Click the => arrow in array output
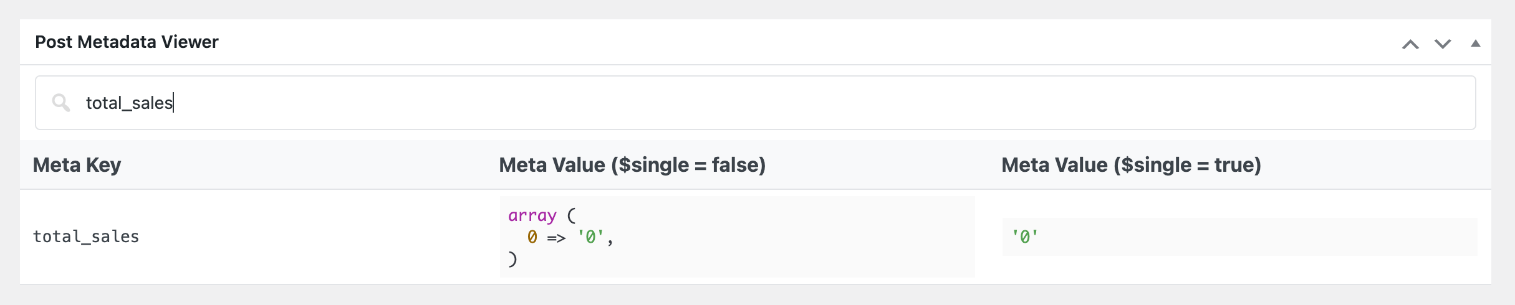This screenshot has height=305, width=1515. pyautogui.click(x=556, y=237)
